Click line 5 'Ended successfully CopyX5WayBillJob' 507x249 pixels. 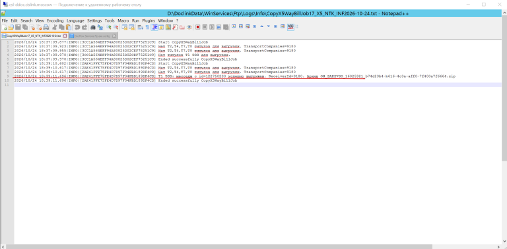point(198,59)
